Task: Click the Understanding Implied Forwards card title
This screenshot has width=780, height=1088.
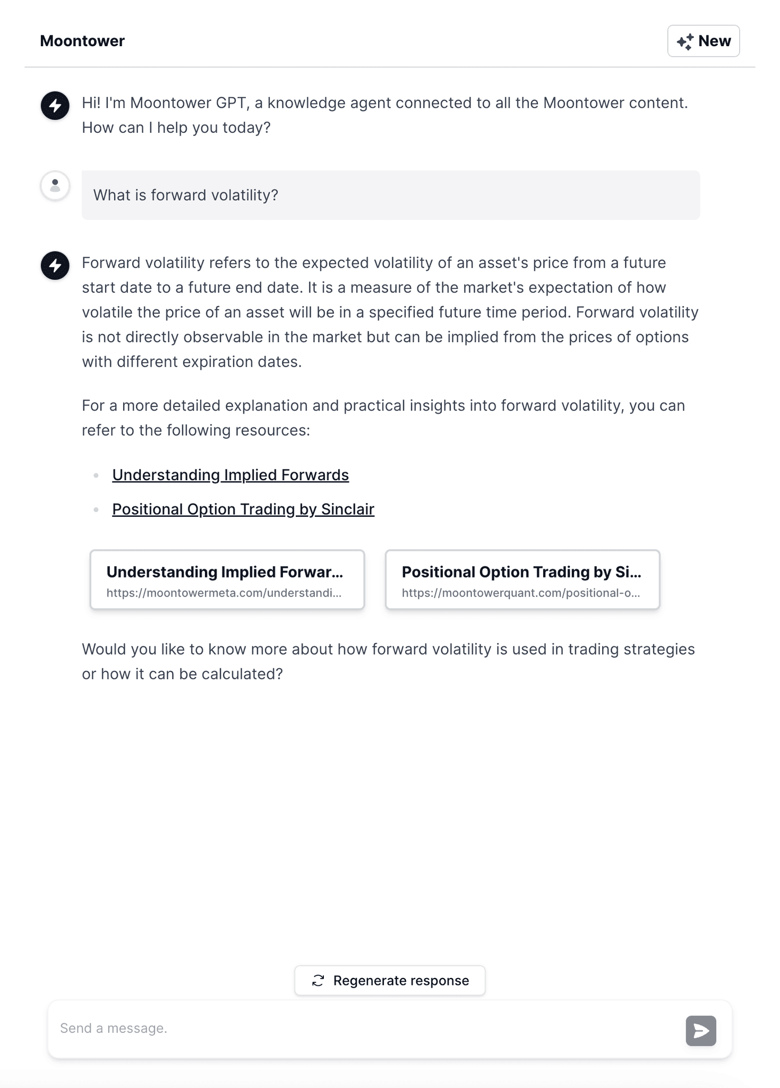Action: click(226, 572)
